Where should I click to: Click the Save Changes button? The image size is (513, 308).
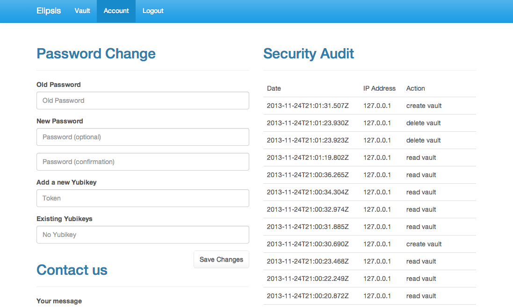point(221,259)
